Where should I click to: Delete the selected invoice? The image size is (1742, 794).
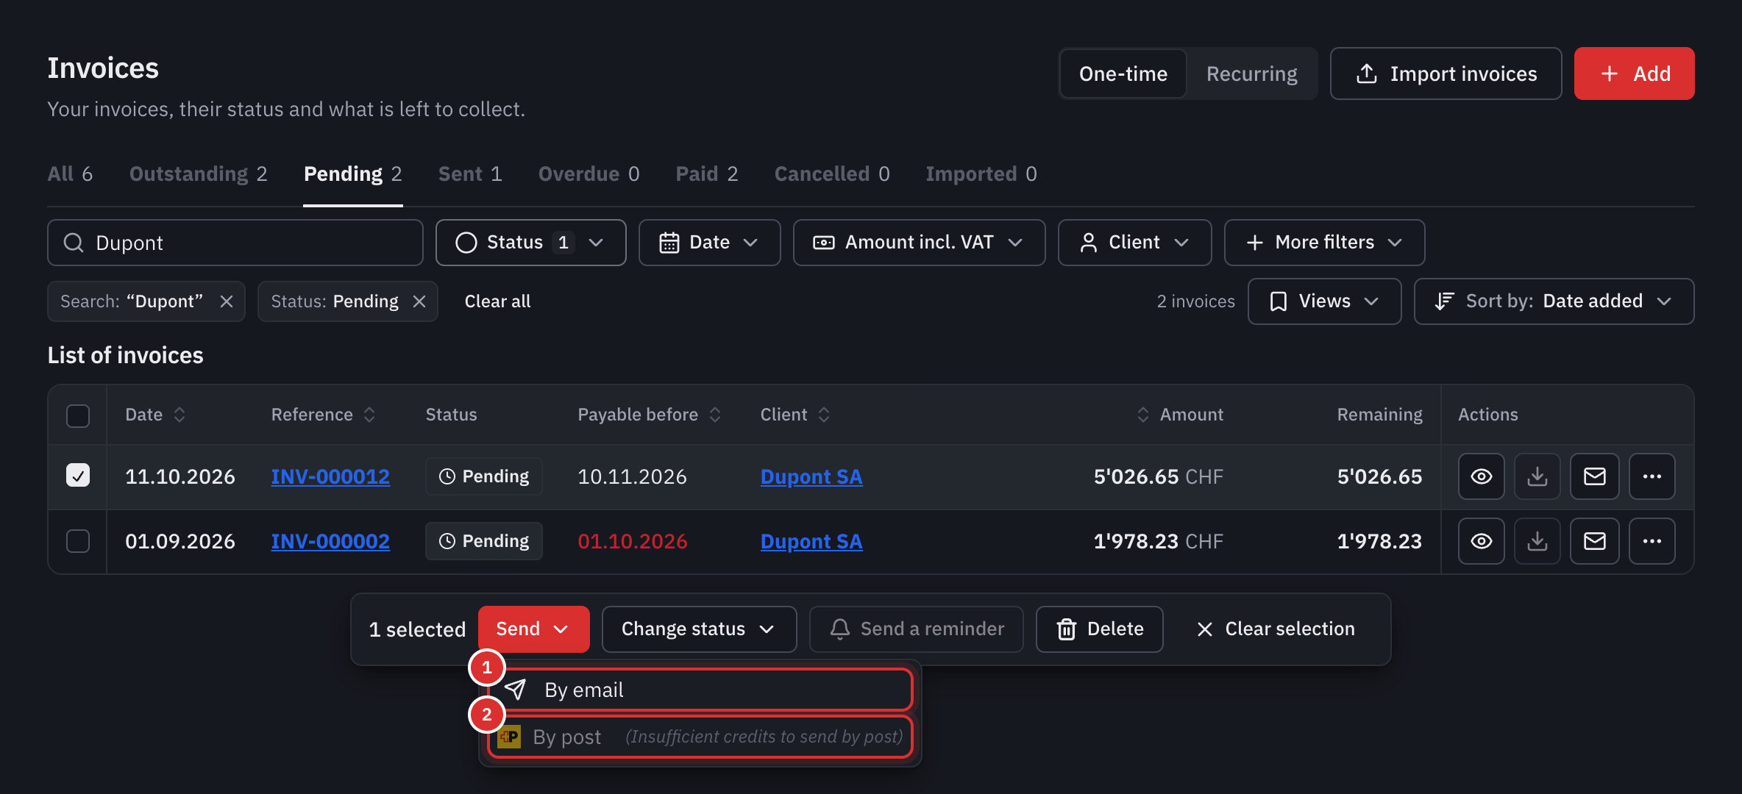click(x=1099, y=629)
